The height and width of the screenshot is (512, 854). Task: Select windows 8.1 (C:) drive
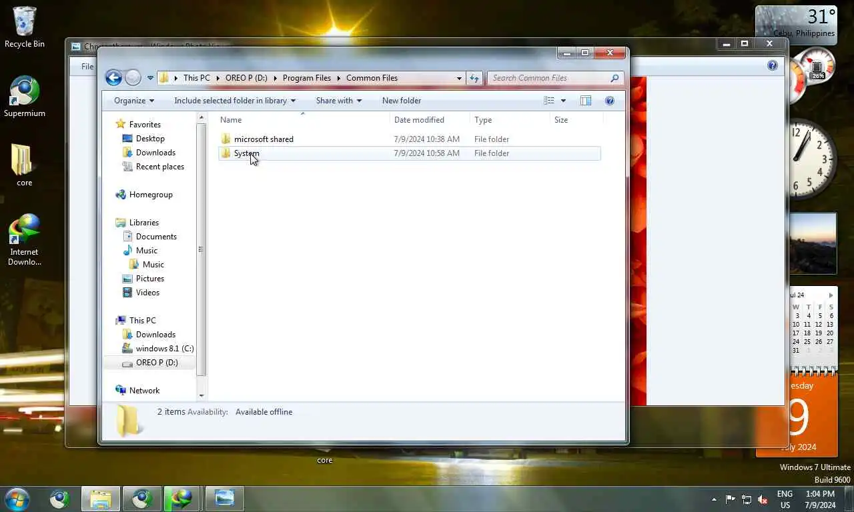tap(164, 349)
